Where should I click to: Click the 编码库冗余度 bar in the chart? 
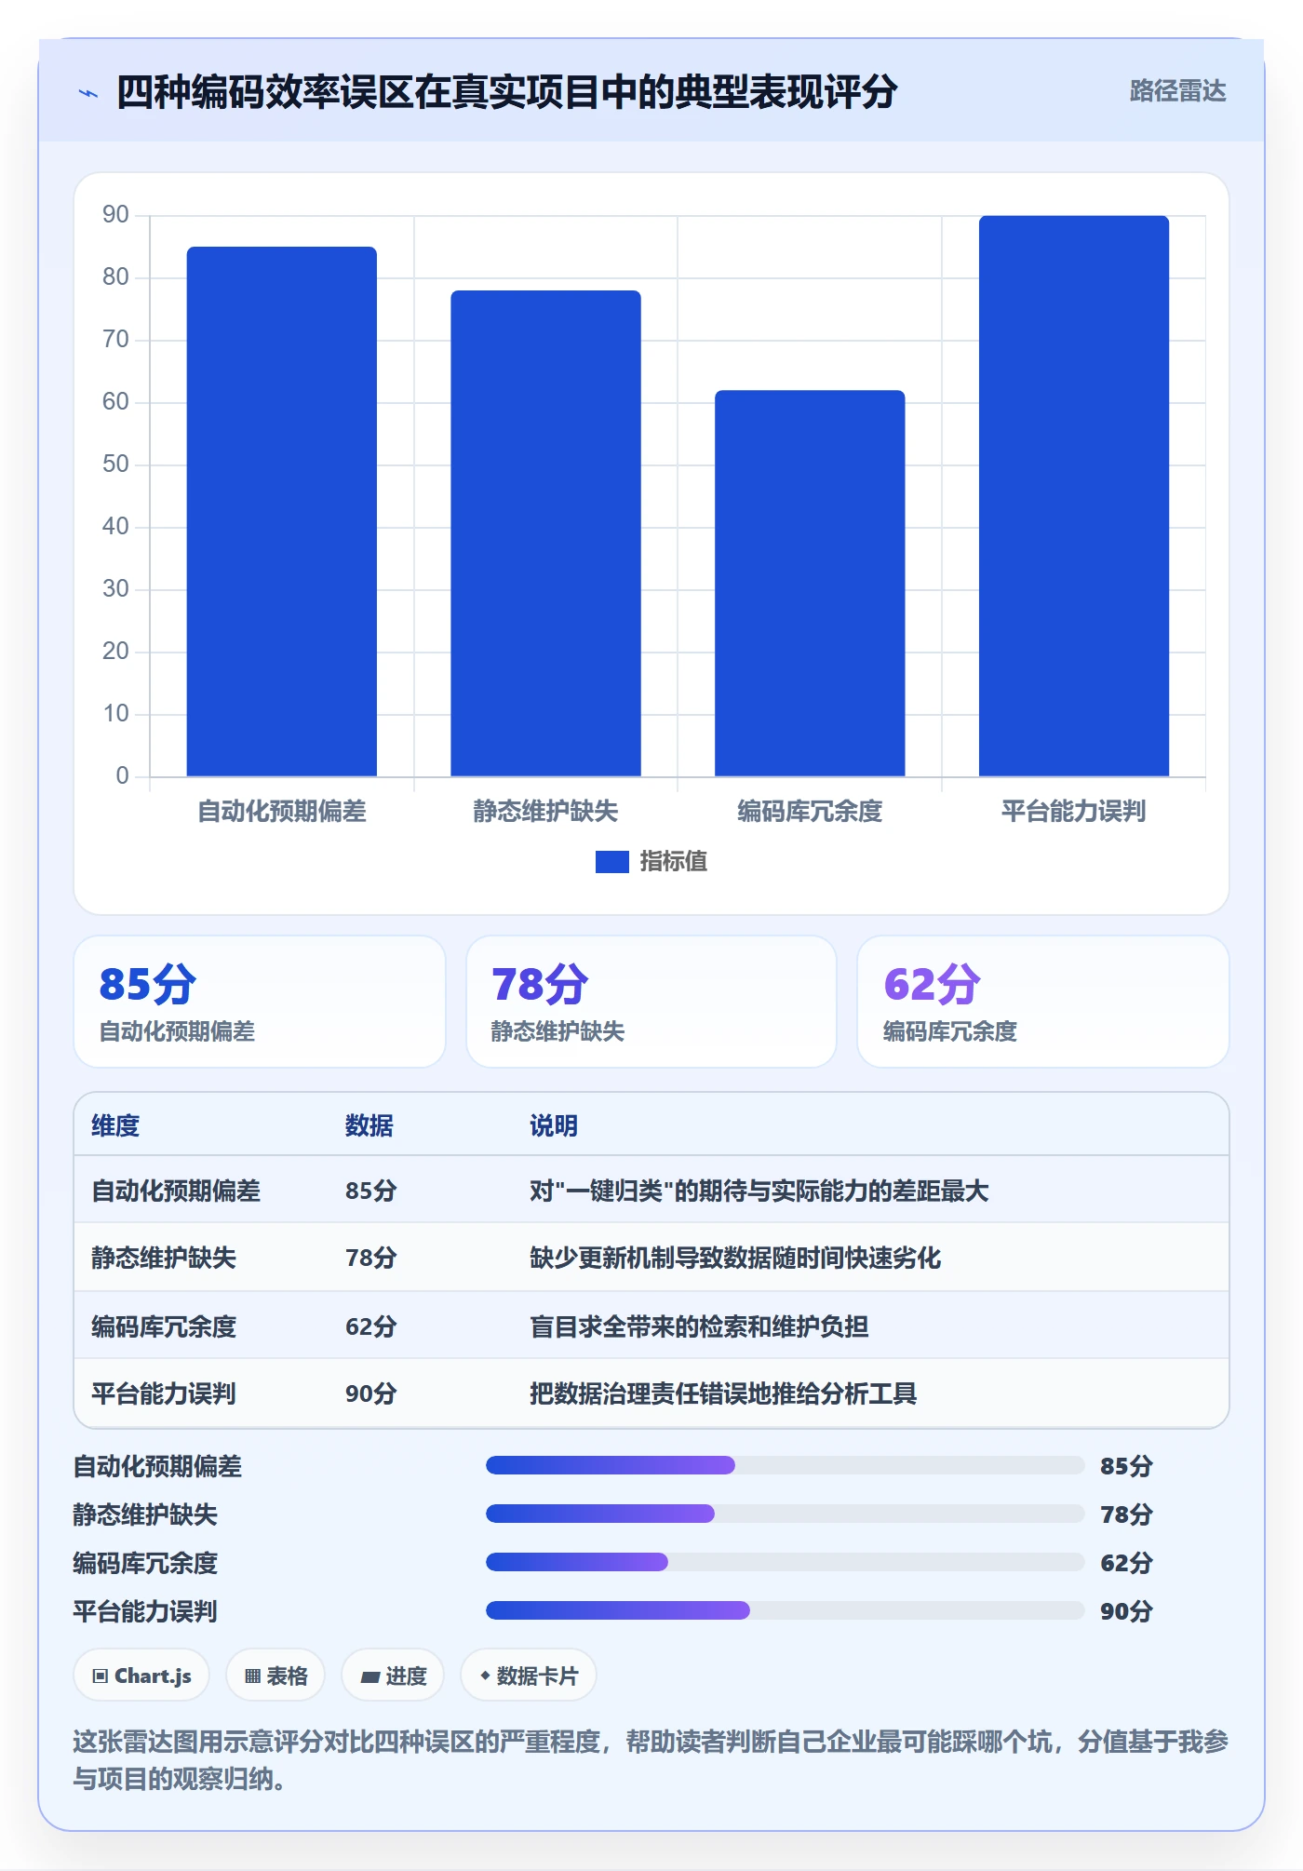tap(810, 583)
